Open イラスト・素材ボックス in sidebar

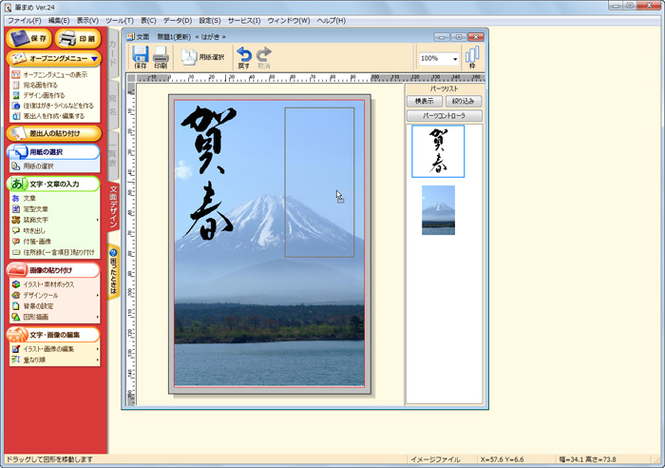click(x=47, y=283)
